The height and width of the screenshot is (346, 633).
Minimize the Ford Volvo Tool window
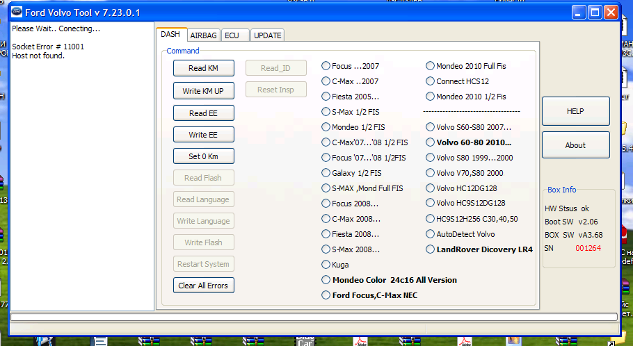click(579, 13)
